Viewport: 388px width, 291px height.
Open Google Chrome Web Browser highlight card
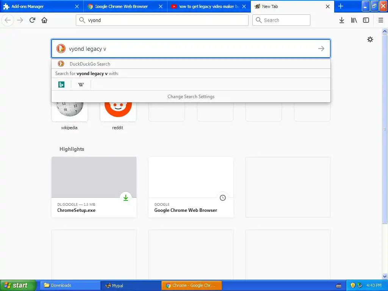tap(191, 187)
